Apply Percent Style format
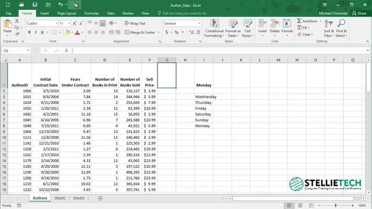372x209 pixels. [x=177, y=33]
